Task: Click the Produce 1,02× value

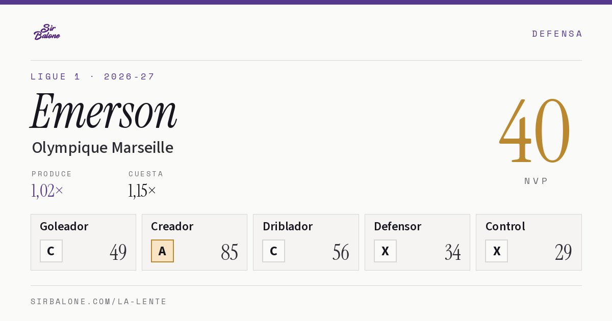Action: (x=47, y=191)
